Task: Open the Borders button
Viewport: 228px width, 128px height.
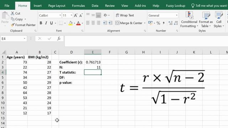Action: pos(61,23)
